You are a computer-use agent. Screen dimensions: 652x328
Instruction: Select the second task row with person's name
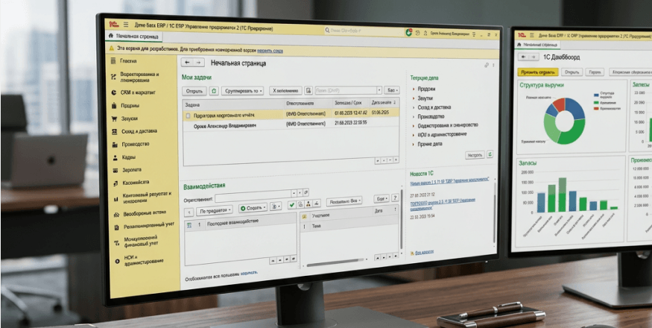pos(291,124)
